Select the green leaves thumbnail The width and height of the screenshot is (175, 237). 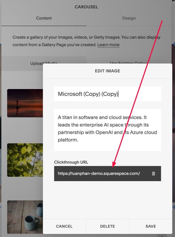click(25, 160)
